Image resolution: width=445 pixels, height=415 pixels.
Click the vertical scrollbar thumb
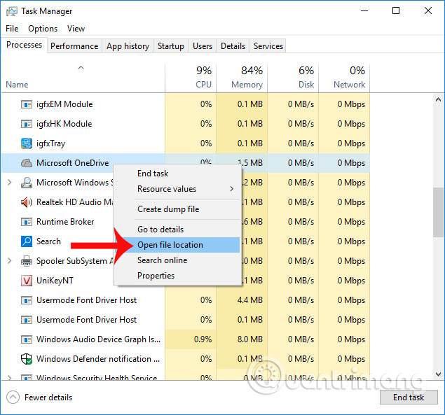(x=438, y=212)
